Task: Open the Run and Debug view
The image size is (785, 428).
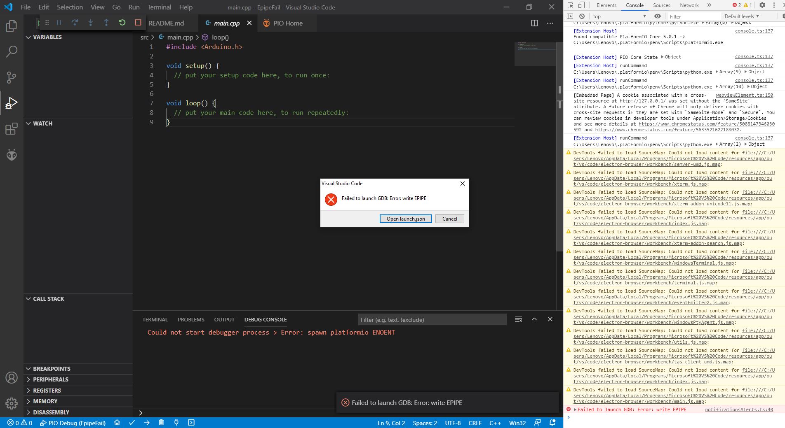Action: pos(12,103)
